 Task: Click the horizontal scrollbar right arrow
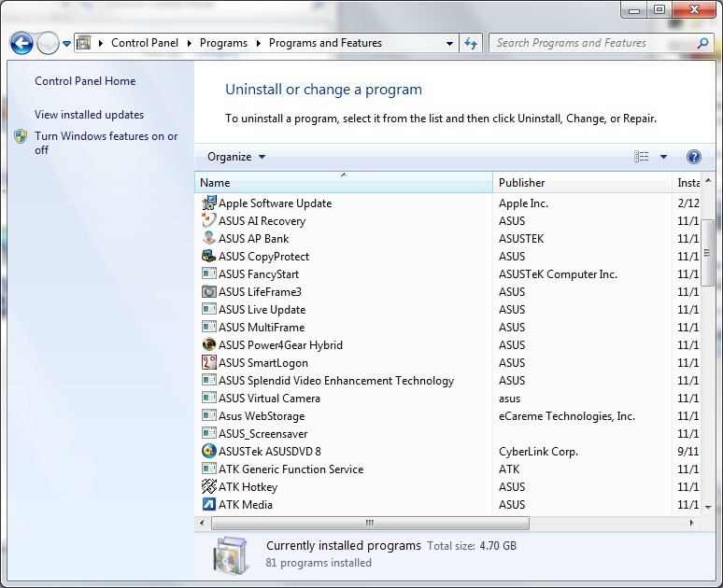(691, 523)
